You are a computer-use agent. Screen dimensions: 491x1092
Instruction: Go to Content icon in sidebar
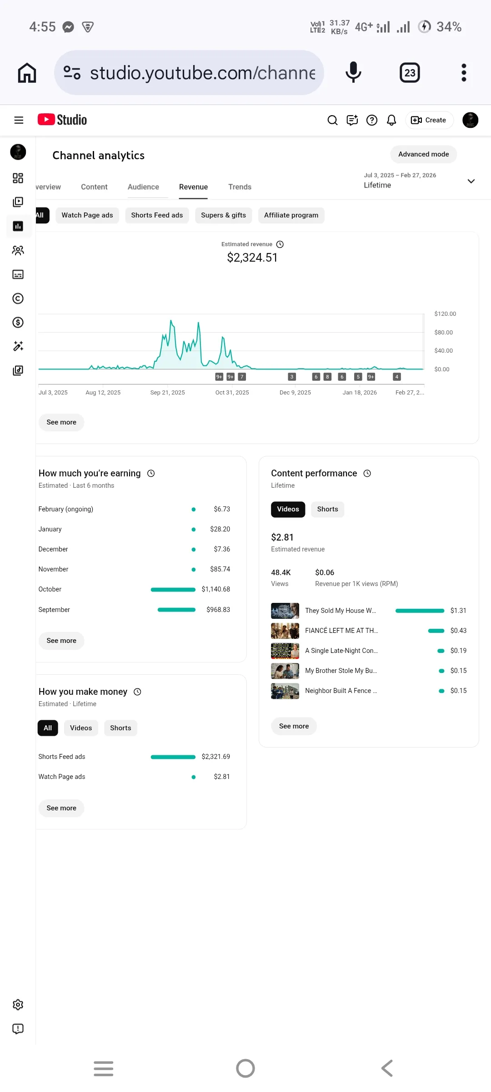18,202
